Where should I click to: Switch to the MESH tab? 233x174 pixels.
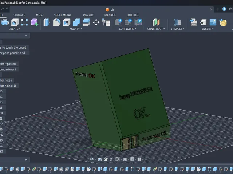(40, 15)
